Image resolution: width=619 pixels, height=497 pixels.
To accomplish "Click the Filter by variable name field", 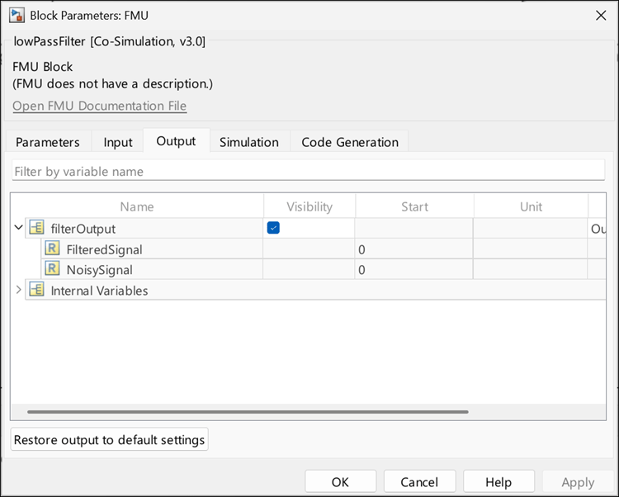I will tap(309, 172).
